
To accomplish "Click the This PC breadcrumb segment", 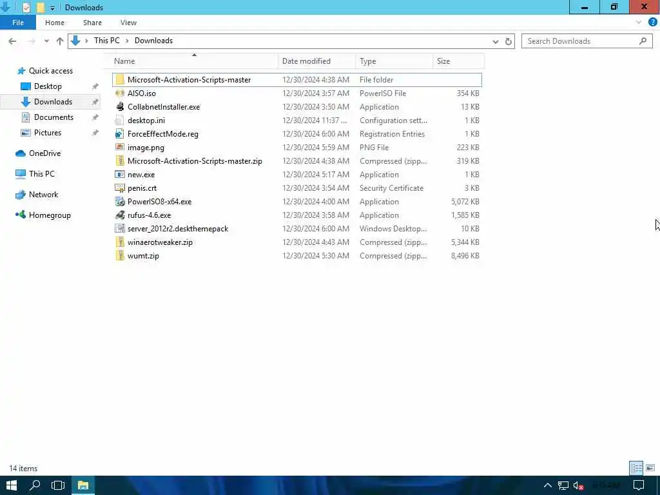I will click(x=107, y=41).
